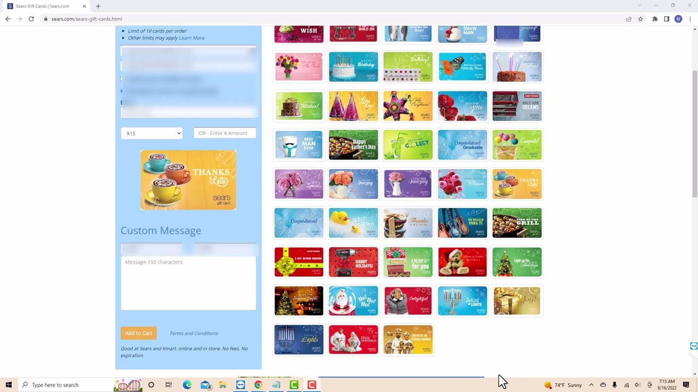Image resolution: width=698 pixels, height=392 pixels.
Task: Open Cortana from the taskbar
Action: [x=151, y=385]
